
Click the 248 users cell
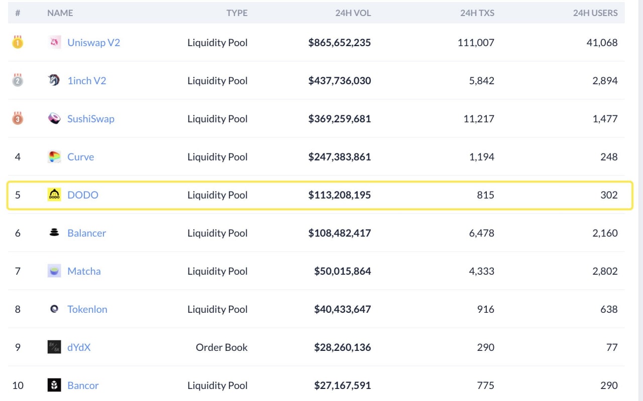(609, 157)
